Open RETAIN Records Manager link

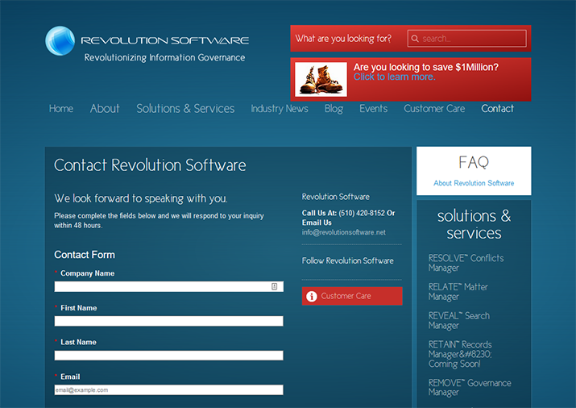tap(460, 354)
